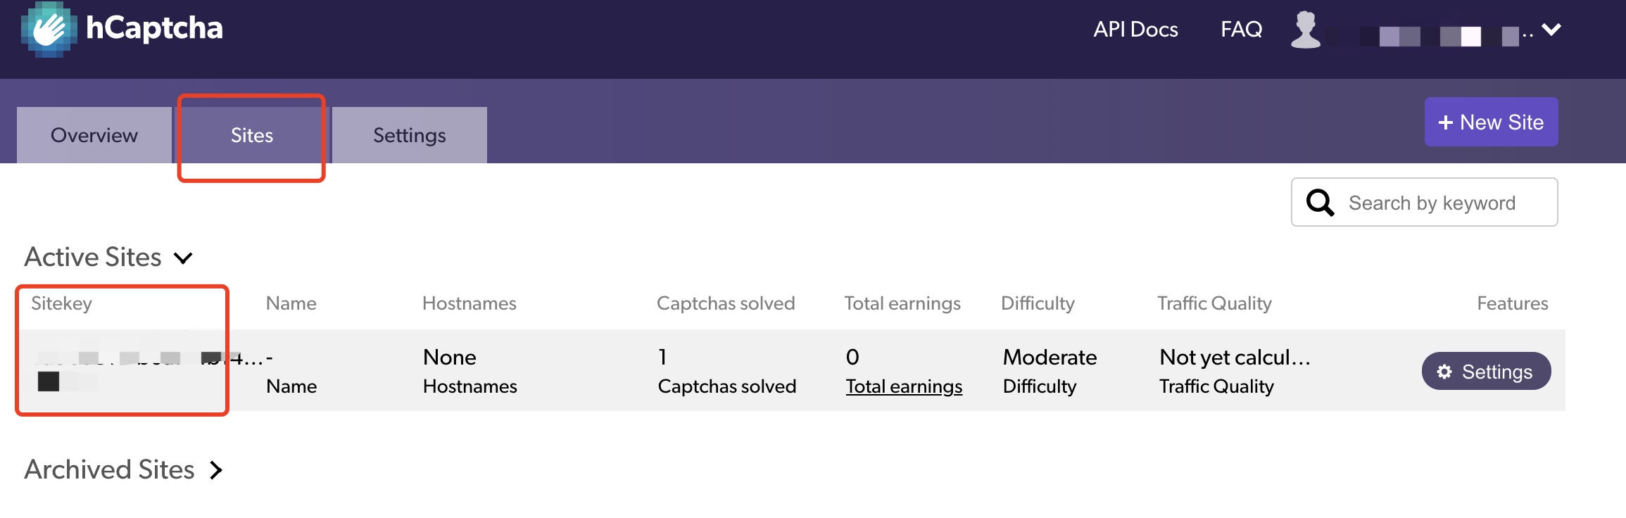This screenshot has height=518, width=1626.
Task: Click the Active Sites heading
Action: (93, 258)
